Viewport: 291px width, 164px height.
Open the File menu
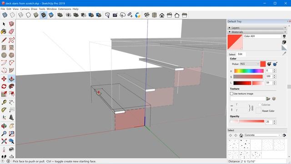(x=3, y=9)
